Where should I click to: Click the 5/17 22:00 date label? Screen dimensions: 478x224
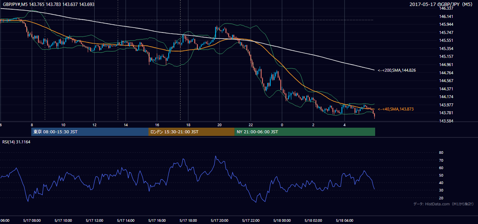(251, 220)
